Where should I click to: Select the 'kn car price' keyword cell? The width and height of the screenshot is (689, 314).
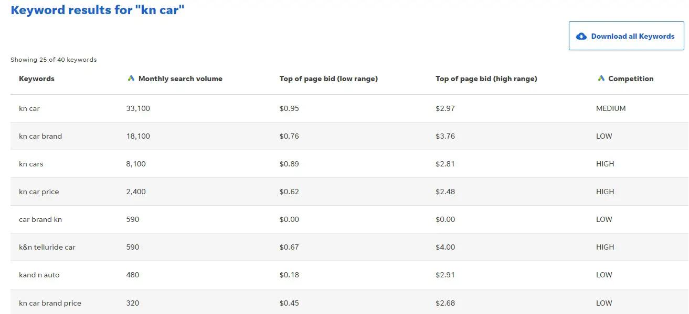pyautogui.click(x=39, y=192)
